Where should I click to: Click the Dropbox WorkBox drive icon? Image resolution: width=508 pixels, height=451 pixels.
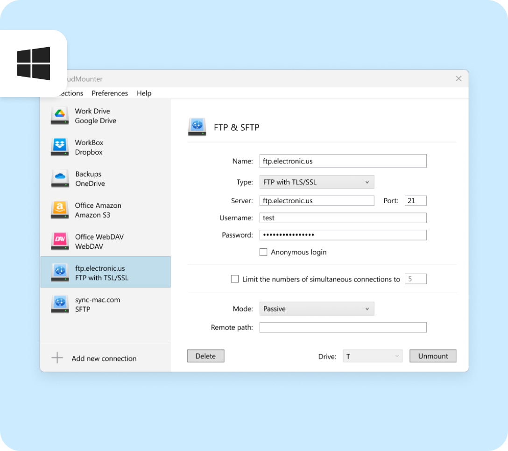pyautogui.click(x=60, y=147)
